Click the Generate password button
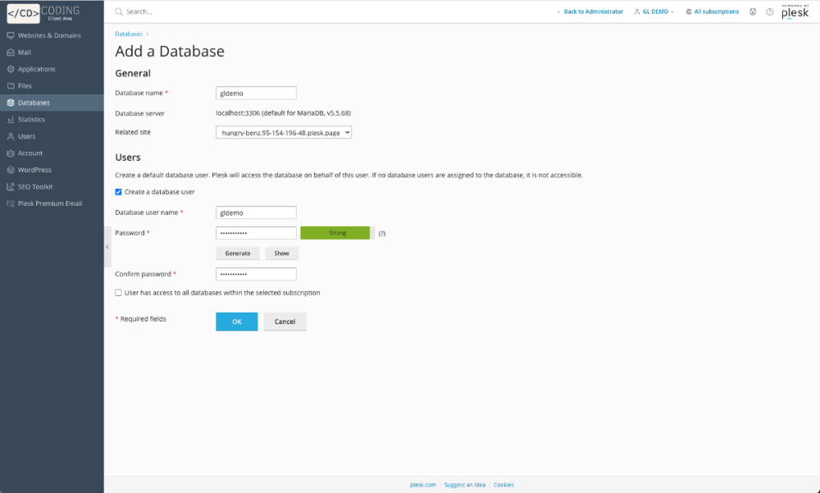Image resolution: width=820 pixels, height=493 pixels. coord(238,253)
